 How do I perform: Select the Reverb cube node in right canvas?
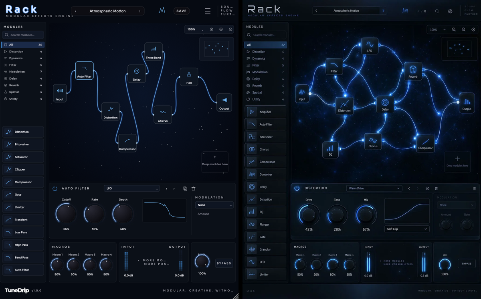coord(413,71)
